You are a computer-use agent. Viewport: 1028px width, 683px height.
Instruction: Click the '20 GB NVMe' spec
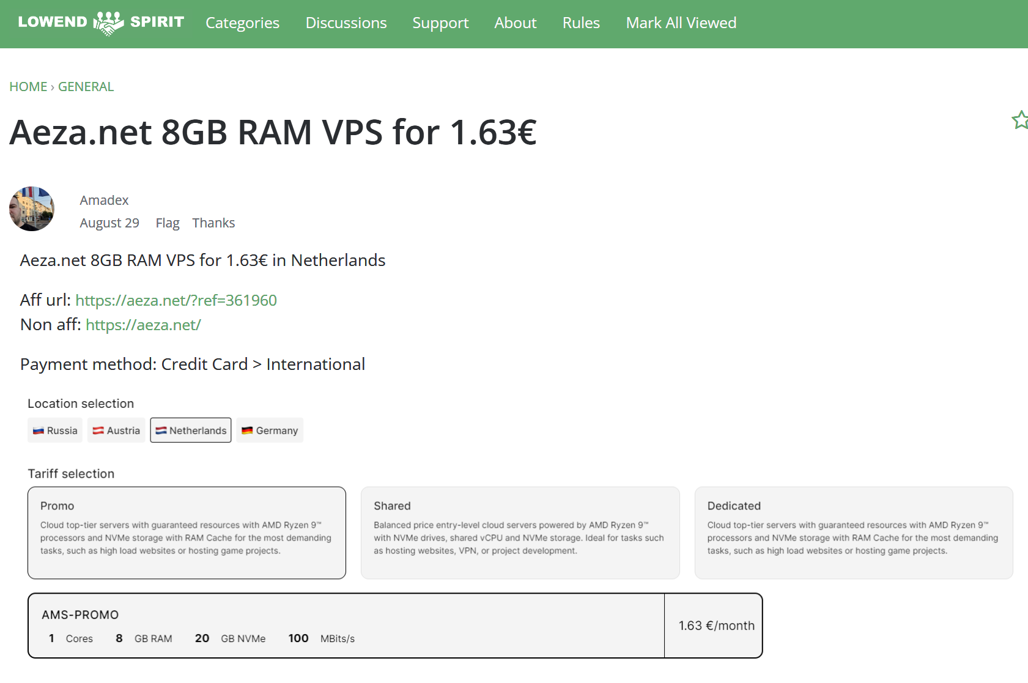tap(230, 638)
